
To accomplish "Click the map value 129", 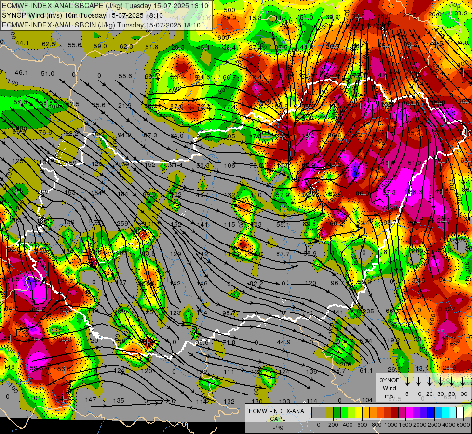I will [x=175, y=254].
